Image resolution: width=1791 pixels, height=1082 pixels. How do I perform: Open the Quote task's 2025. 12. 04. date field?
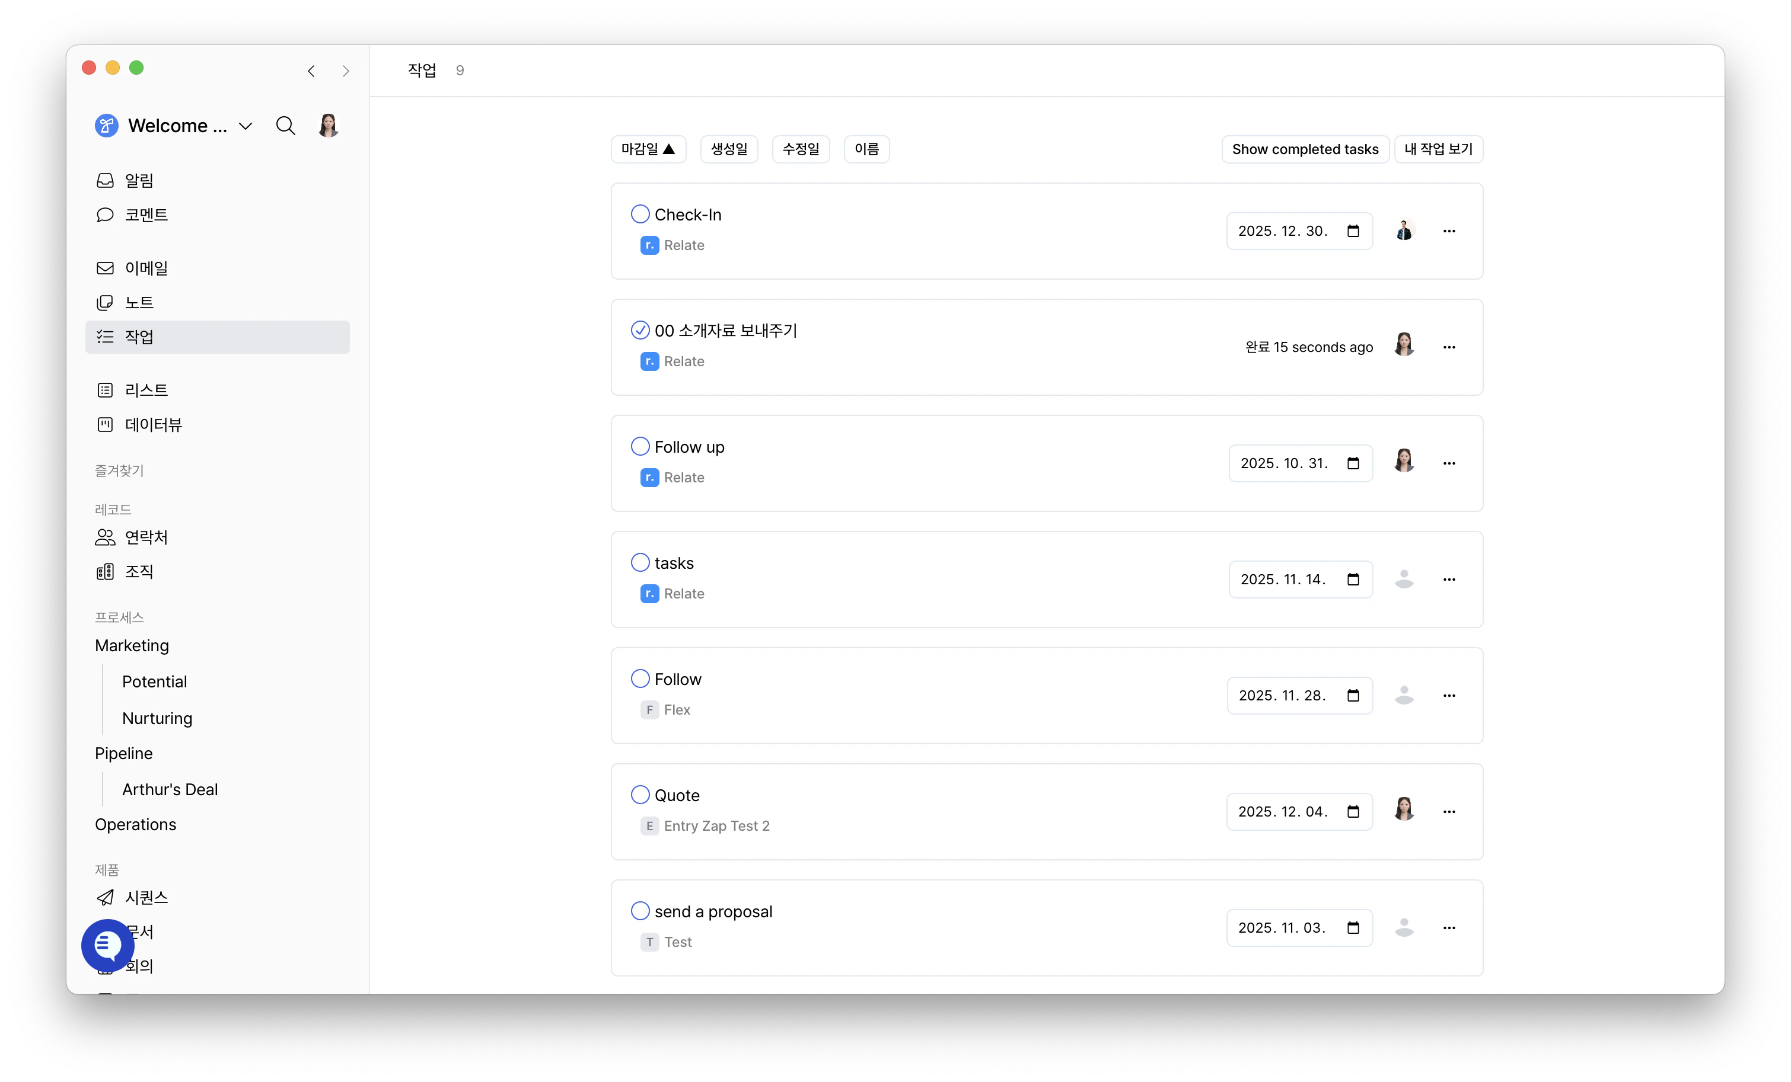[1283, 812]
